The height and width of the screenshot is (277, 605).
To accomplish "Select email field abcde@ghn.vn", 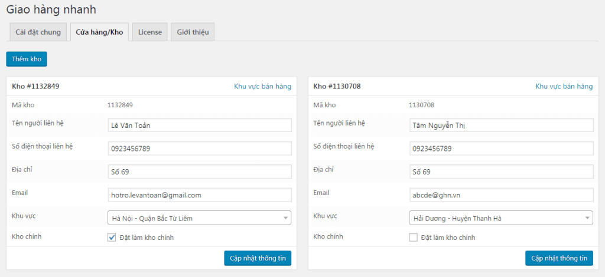I will pyautogui.click(x=501, y=195).
